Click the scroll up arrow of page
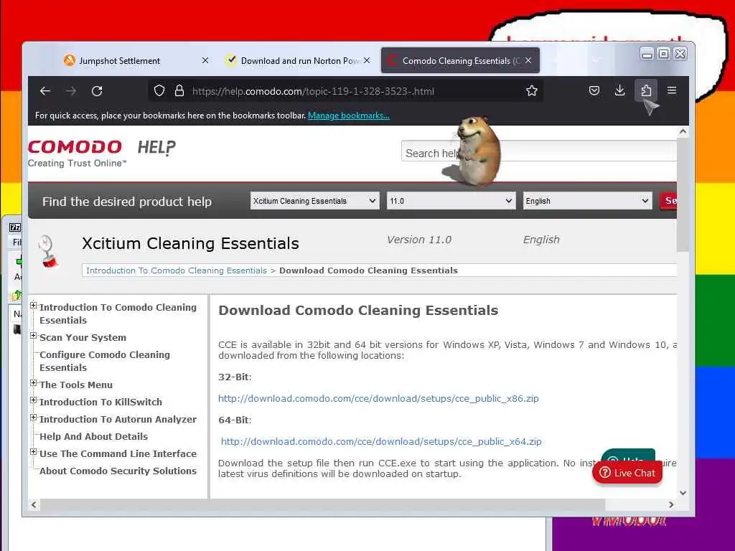Screen dimensions: 735x551 (x=683, y=132)
